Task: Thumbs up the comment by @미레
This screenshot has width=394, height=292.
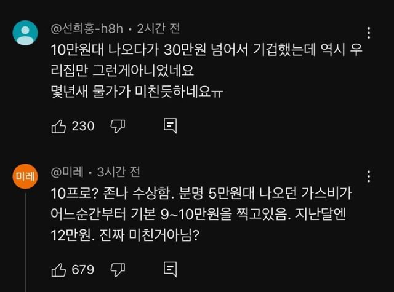Action: [x=58, y=269]
